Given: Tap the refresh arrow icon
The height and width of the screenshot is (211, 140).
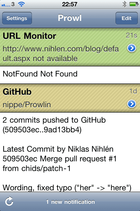Looking at the screenshot, I should (x=9, y=201).
